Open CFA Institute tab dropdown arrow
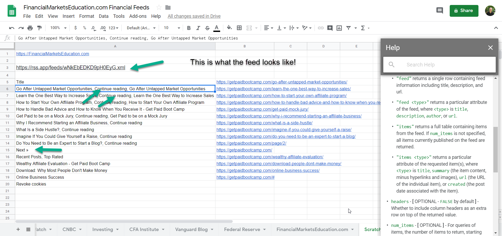This screenshot has height=236, width=502. pyautogui.click(x=163, y=229)
